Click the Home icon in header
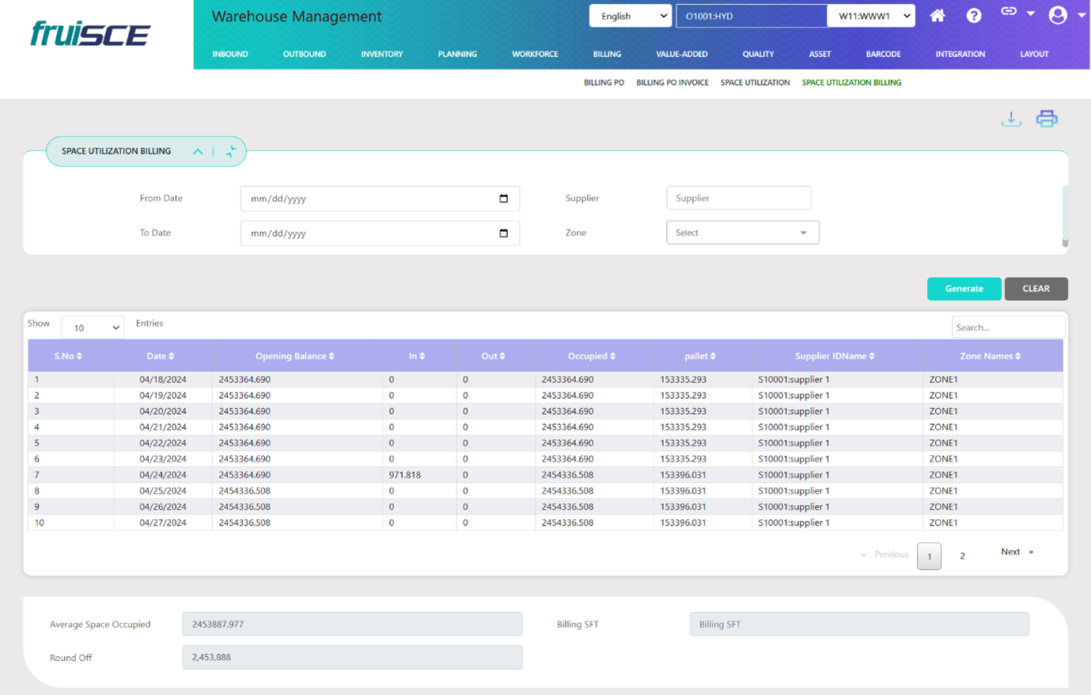 tap(937, 16)
